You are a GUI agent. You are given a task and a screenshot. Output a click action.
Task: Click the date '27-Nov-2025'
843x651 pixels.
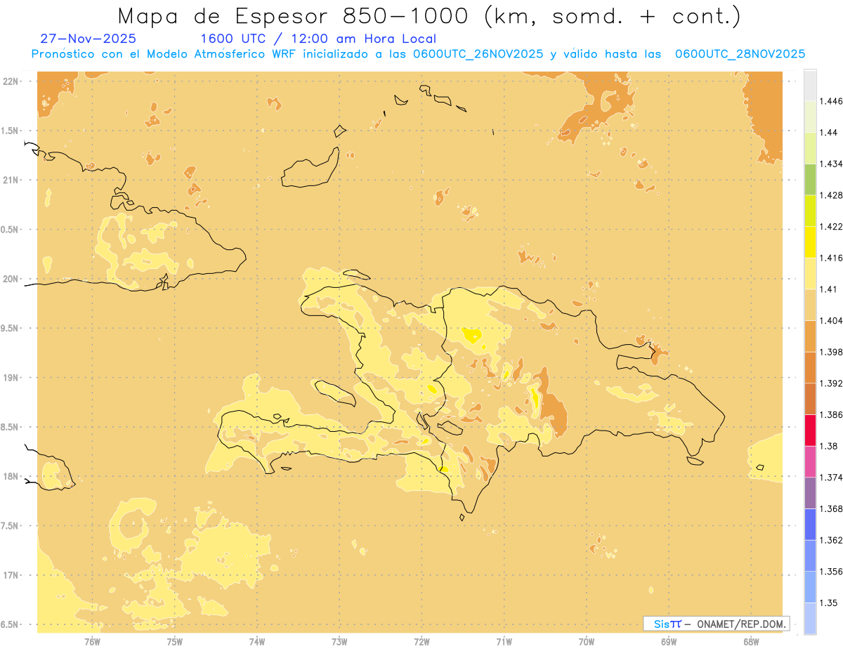pos(89,39)
